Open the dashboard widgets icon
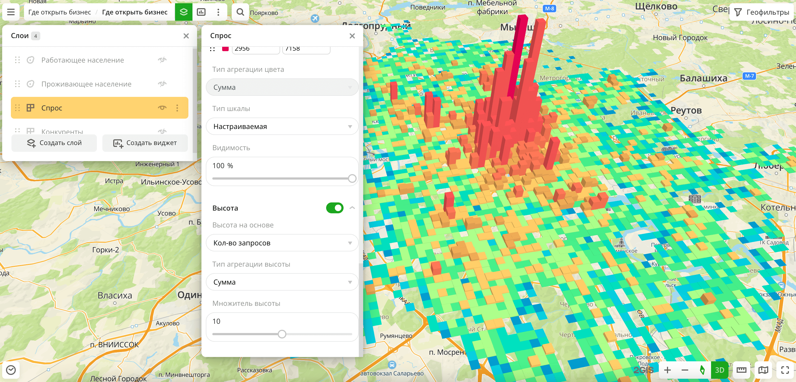The image size is (796, 382). pos(201,12)
